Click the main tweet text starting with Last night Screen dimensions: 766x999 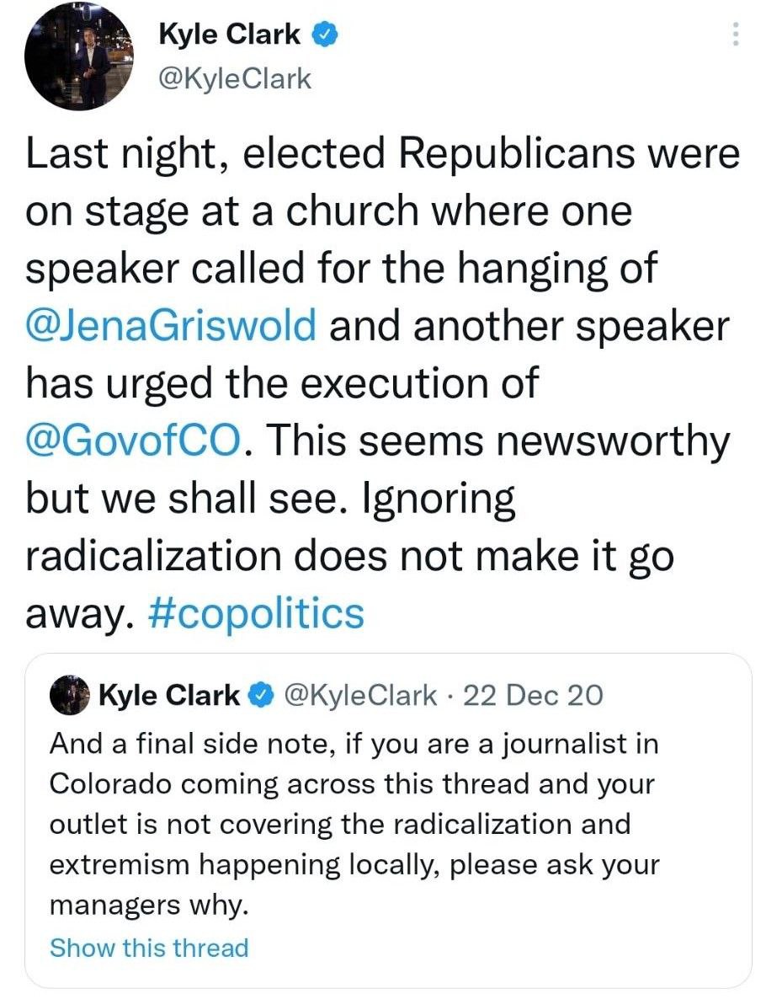[382, 383]
